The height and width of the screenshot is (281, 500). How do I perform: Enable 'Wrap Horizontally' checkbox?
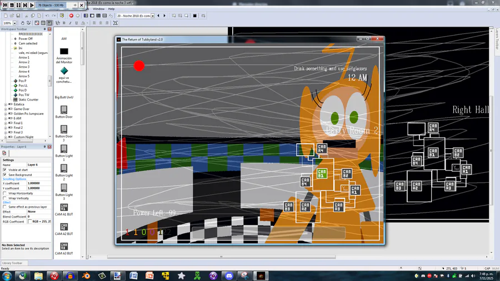(x=5, y=193)
